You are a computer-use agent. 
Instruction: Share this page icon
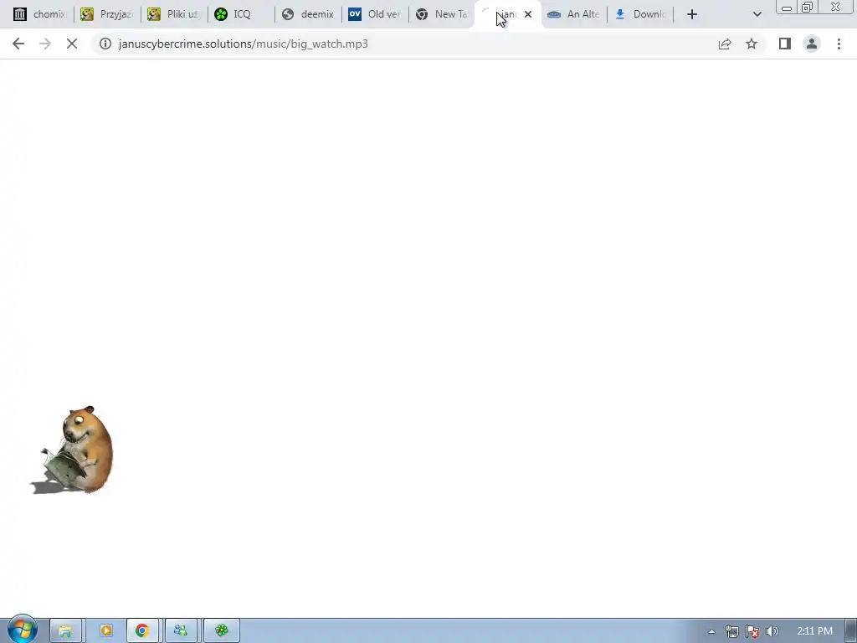725,44
